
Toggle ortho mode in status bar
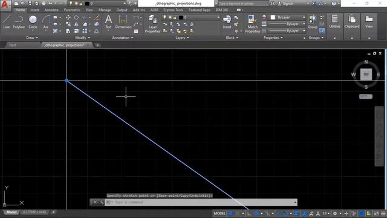click(x=249, y=213)
